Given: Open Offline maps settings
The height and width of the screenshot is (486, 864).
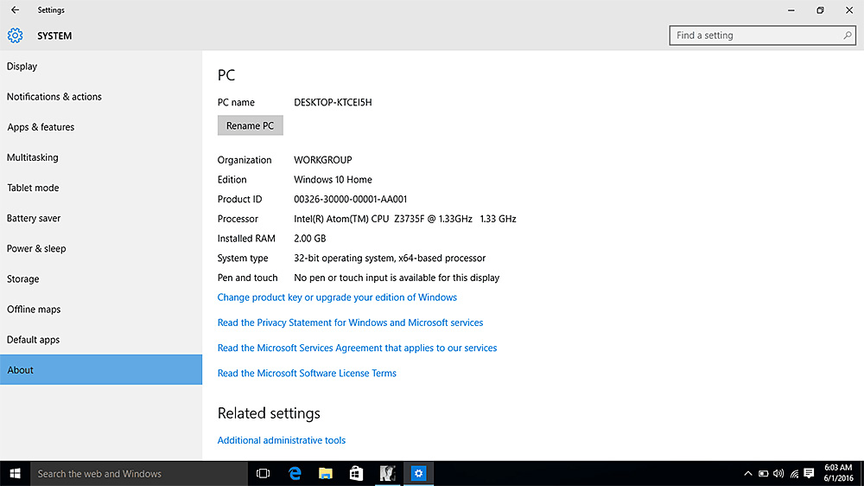Looking at the screenshot, I should pos(101,309).
